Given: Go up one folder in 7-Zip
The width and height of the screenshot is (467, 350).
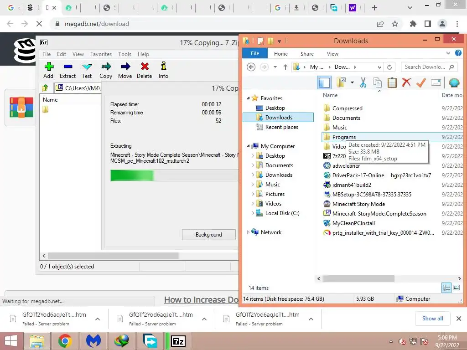Looking at the screenshot, I should (x=45, y=88).
